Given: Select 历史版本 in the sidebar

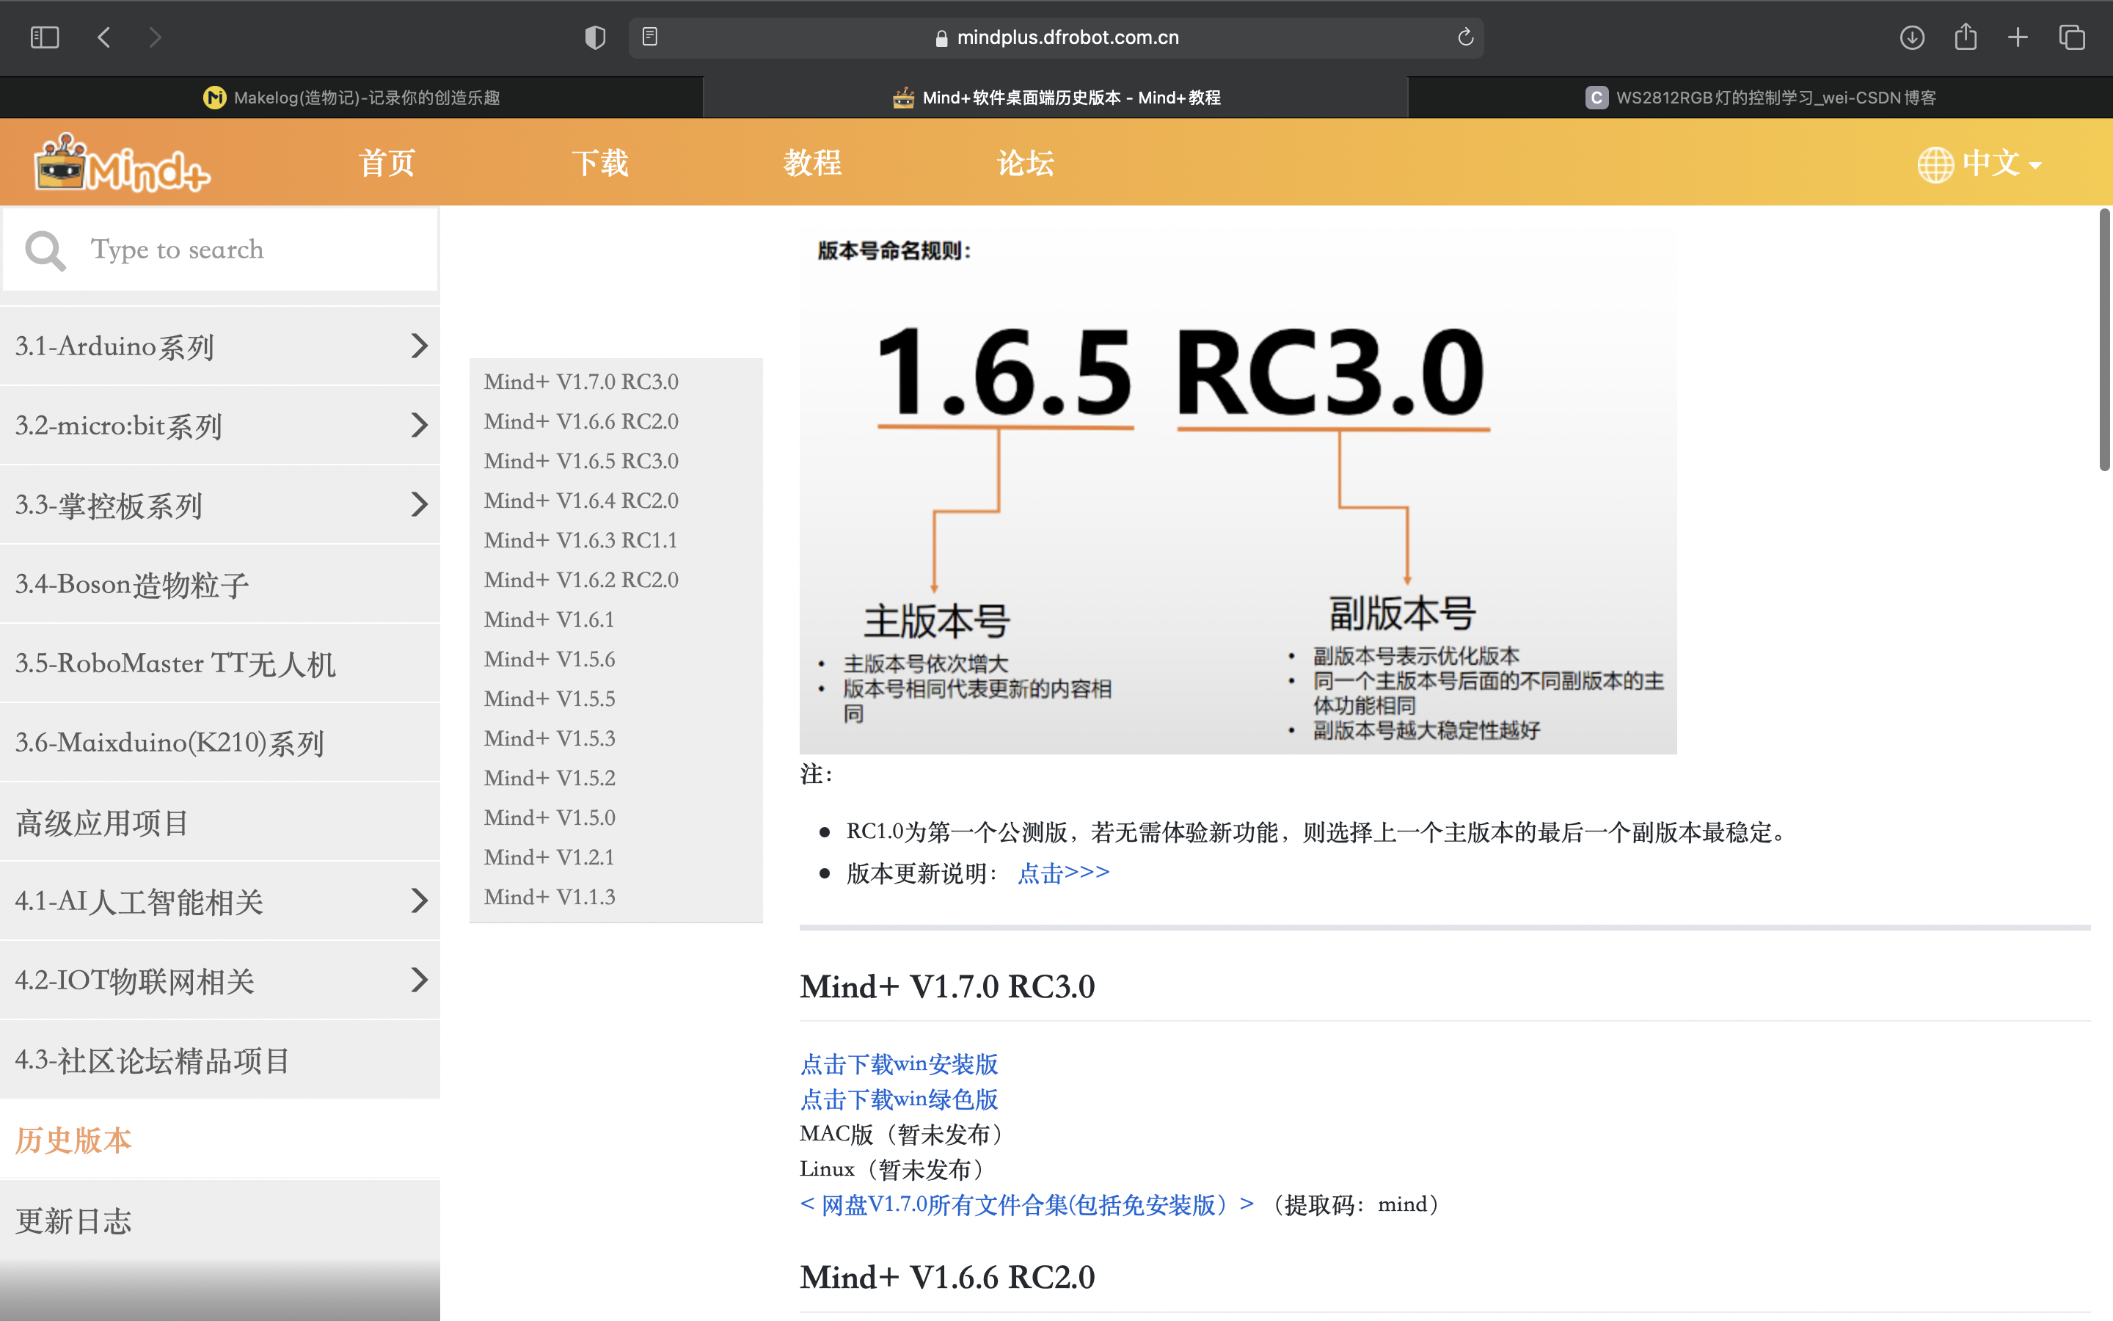Looking at the screenshot, I should point(220,1139).
